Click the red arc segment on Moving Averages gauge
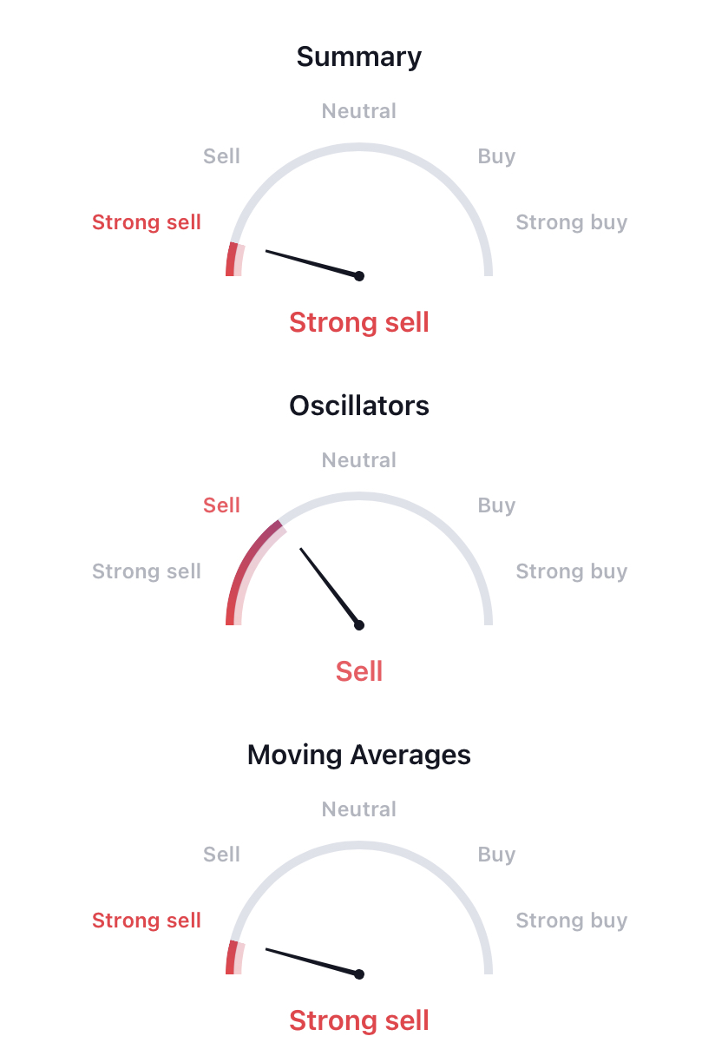Image resolution: width=715 pixels, height=1056 pixels. [x=233, y=957]
